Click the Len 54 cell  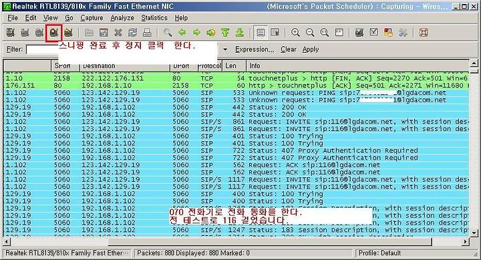240,78
